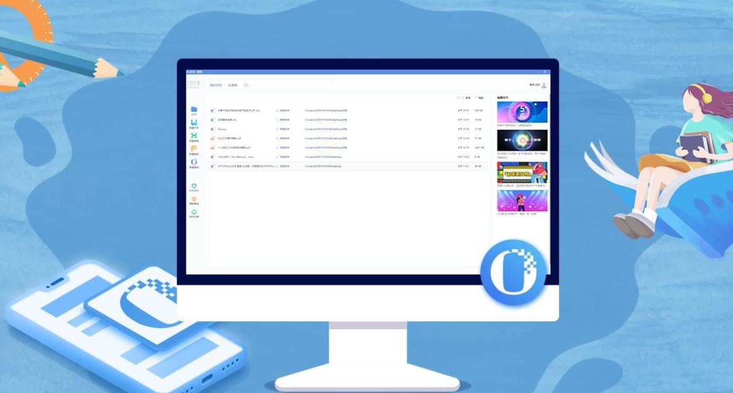This screenshot has width=733, height=393.
Task: Open the orange template store sidebar icon
Action: tap(194, 199)
